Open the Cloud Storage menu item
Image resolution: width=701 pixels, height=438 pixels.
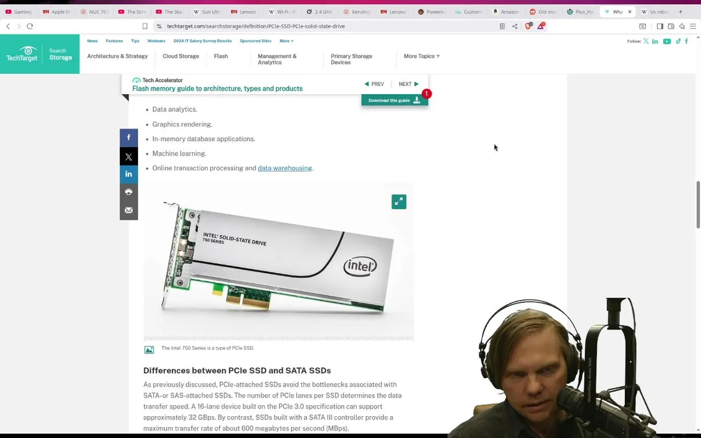pyautogui.click(x=181, y=57)
